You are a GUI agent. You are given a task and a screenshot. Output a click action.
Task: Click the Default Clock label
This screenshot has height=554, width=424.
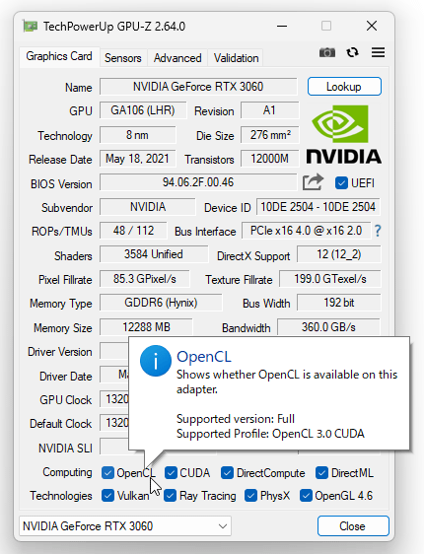click(61, 423)
